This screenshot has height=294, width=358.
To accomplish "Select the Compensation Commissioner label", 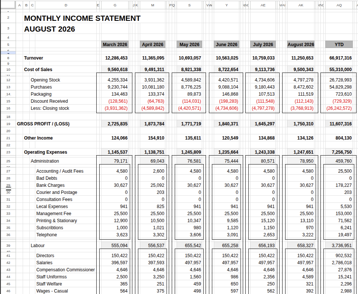I will click(x=65, y=270).
